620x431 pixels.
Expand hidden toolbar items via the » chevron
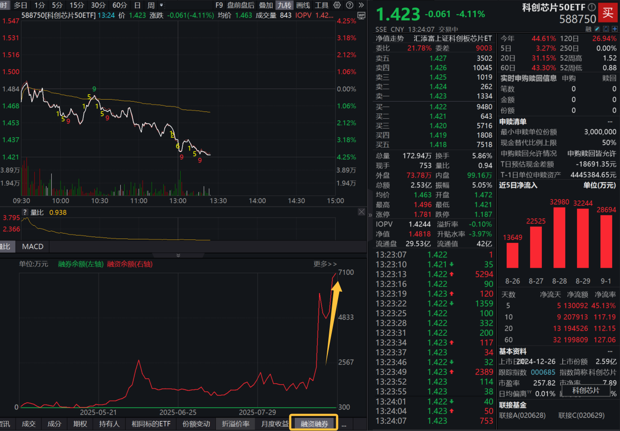coord(361,5)
